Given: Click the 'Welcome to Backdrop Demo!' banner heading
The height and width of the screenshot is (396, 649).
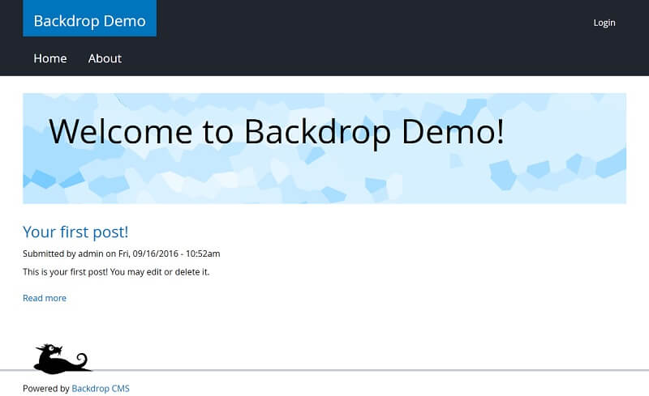Looking at the screenshot, I should (277, 132).
